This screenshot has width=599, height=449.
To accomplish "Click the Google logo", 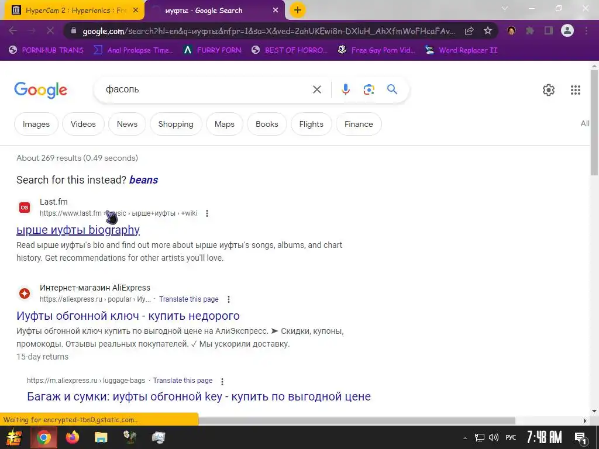I will (x=40, y=90).
